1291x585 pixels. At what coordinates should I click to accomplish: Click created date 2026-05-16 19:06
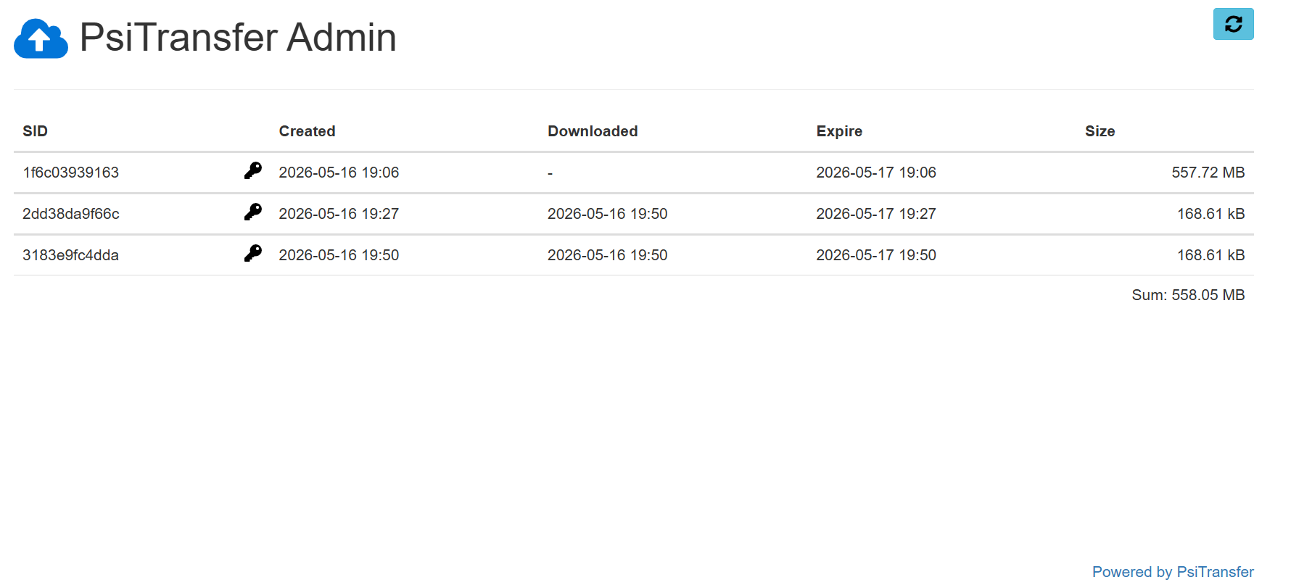(x=339, y=173)
